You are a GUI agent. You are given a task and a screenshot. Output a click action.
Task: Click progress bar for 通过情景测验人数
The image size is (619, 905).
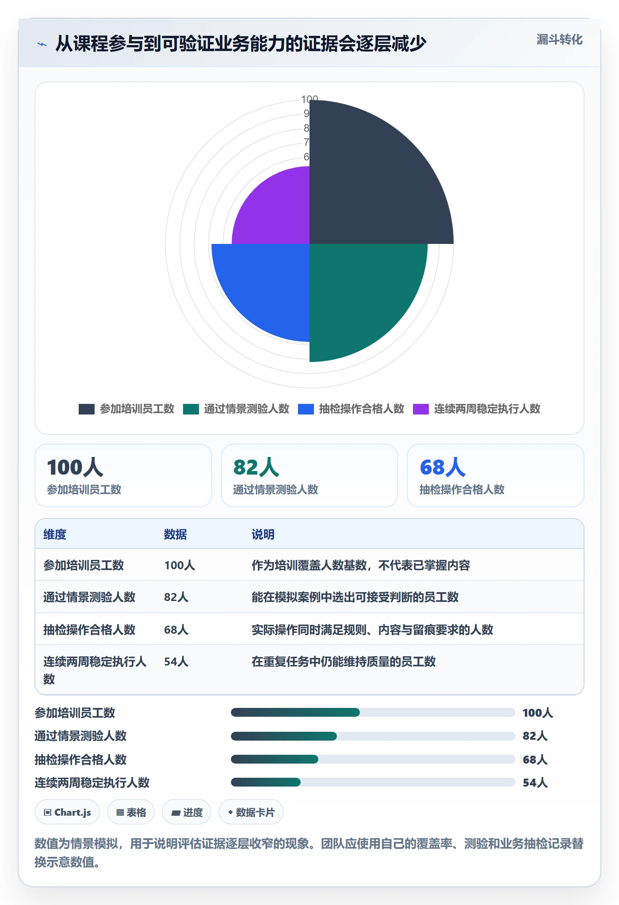tap(373, 736)
